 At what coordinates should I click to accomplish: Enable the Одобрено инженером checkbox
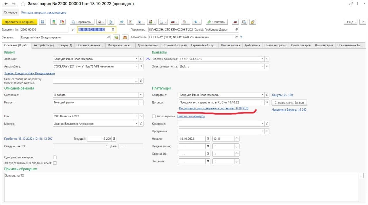point(55,157)
